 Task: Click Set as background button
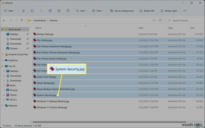122,11
